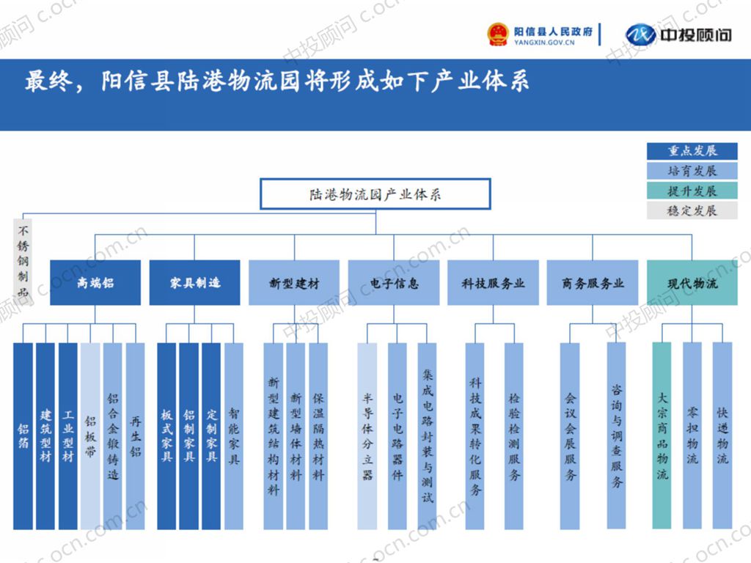Select the 商务服务业 category box

tap(593, 283)
